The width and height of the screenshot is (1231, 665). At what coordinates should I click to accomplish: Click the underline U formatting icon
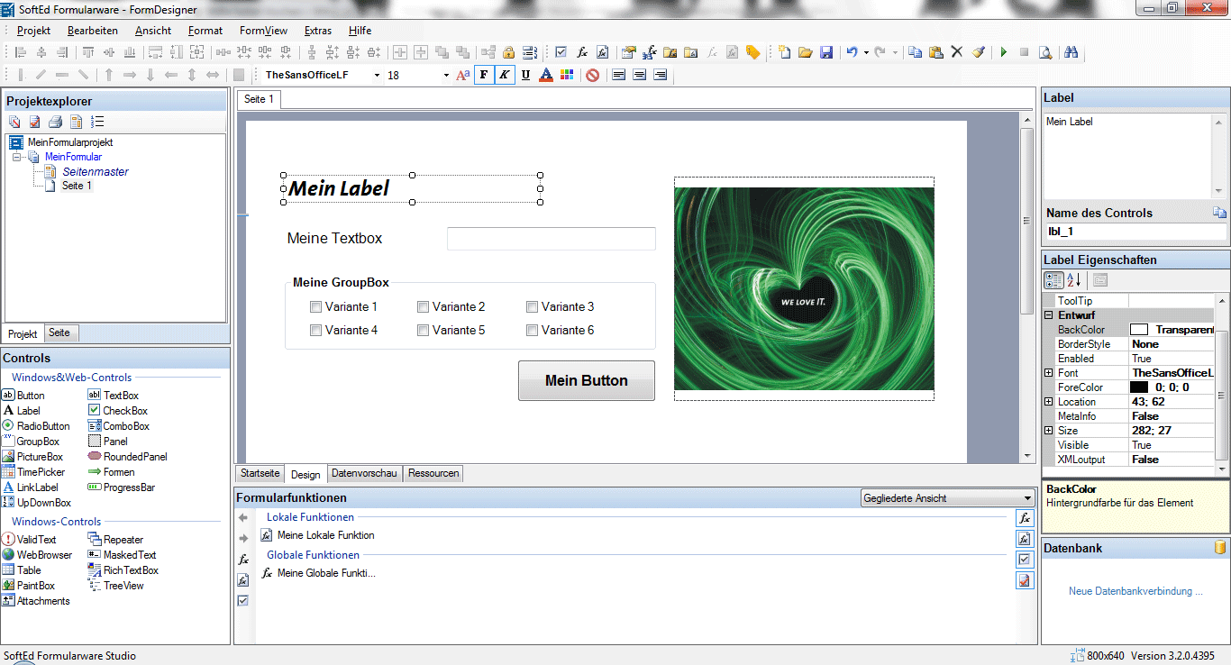[x=526, y=75]
